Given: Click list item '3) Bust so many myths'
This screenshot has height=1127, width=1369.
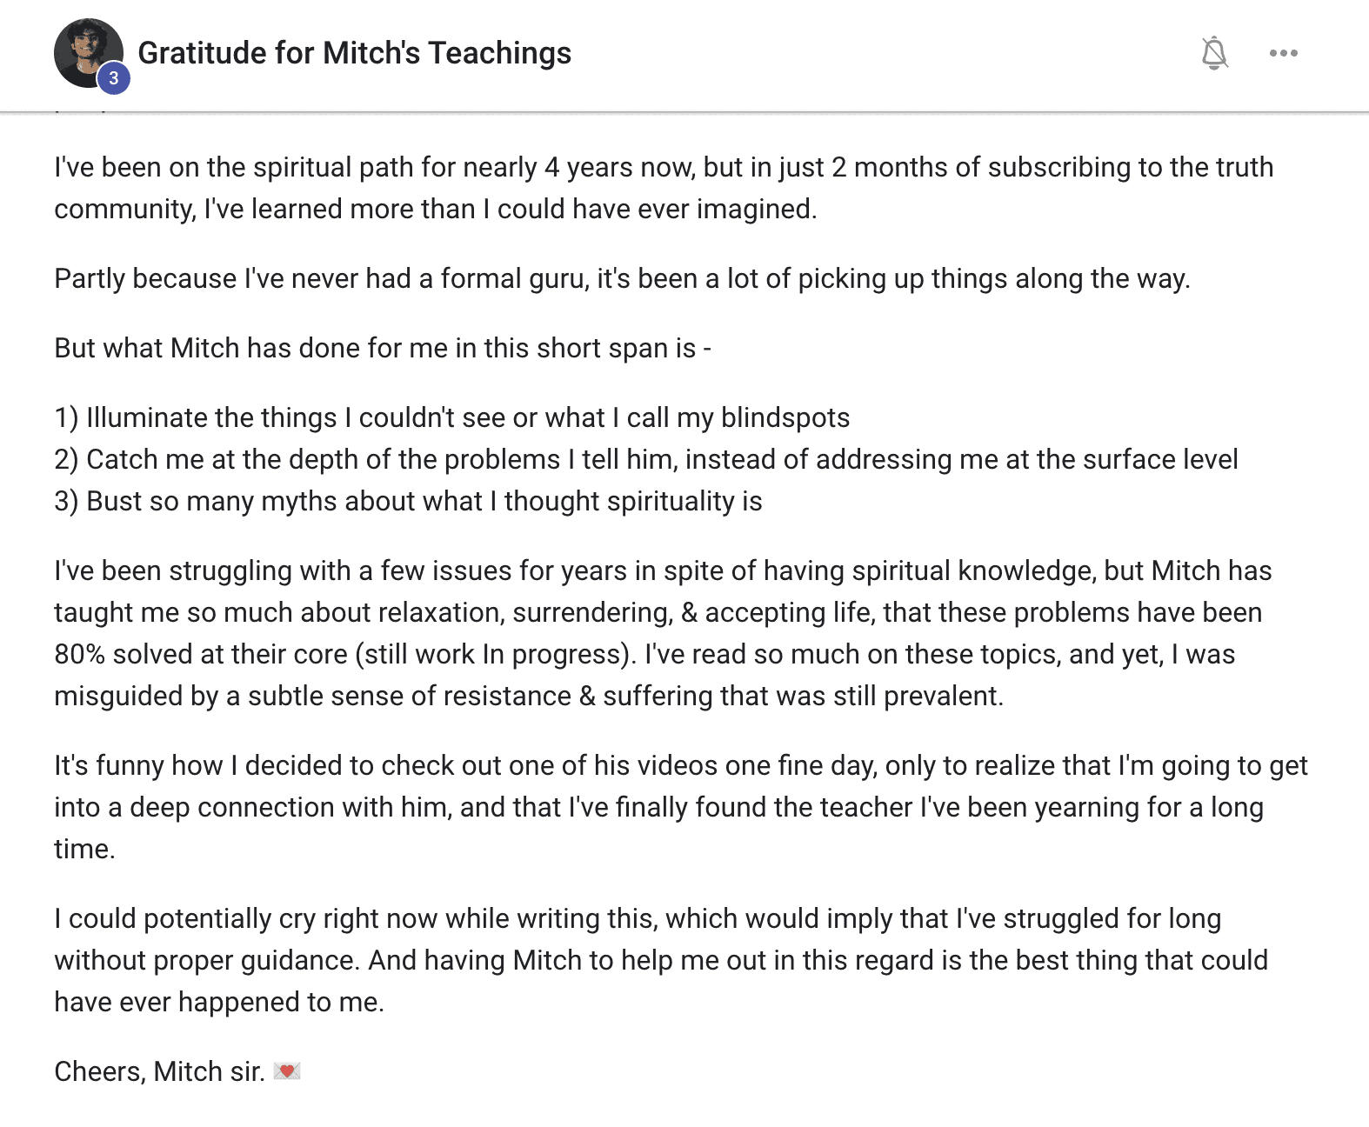Looking at the screenshot, I should click(x=408, y=501).
